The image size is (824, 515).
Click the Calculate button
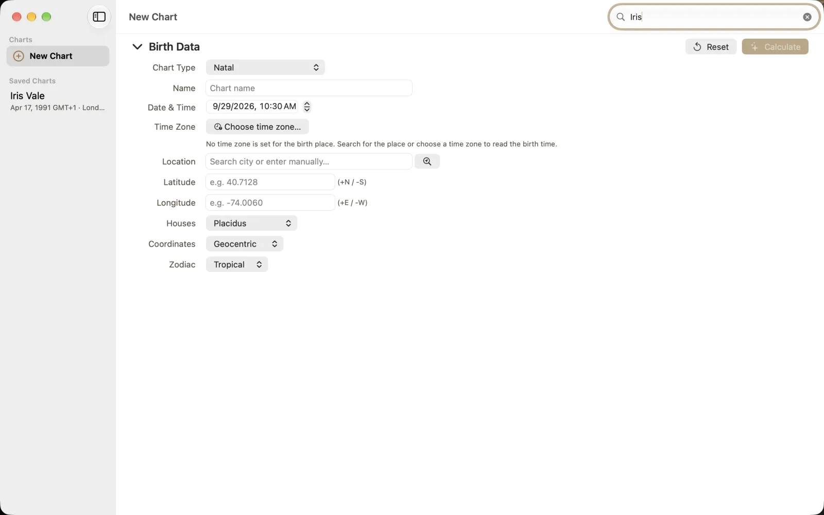[775, 47]
